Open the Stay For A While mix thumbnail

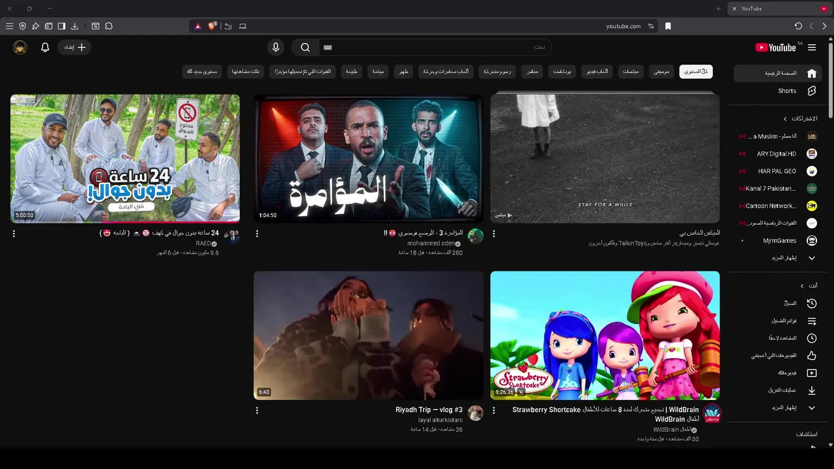tap(605, 158)
